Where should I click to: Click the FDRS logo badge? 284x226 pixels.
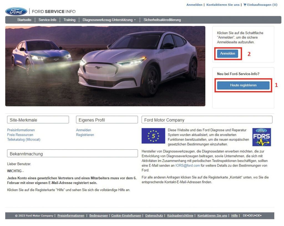click(x=261, y=137)
